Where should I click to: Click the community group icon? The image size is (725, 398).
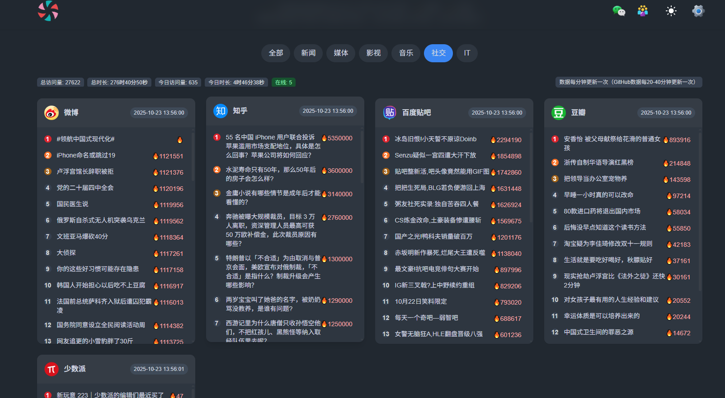click(x=642, y=11)
